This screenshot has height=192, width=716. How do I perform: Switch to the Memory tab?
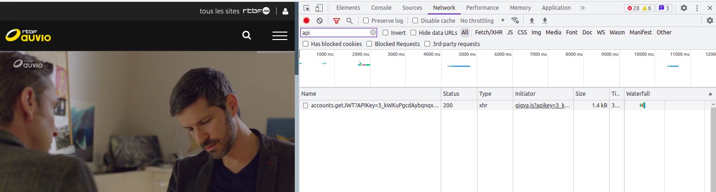pyautogui.click(x=520, y=8)
